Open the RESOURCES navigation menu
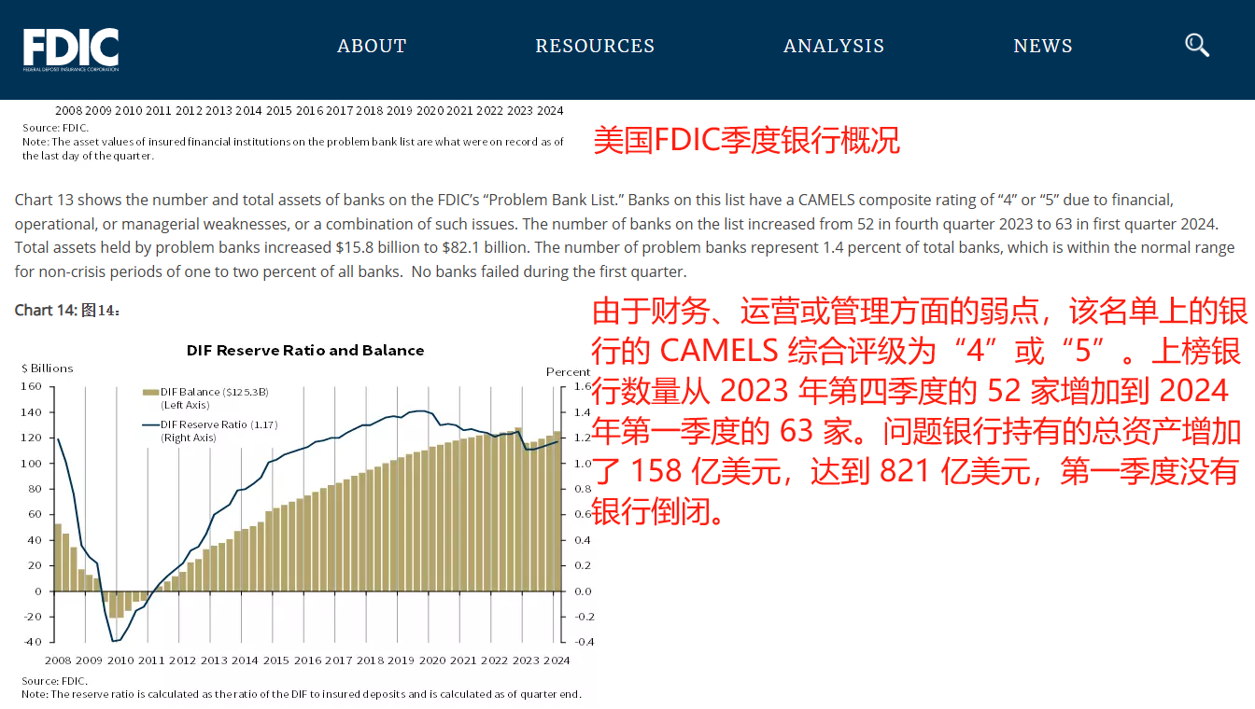This screenshot has height=709, width=1255. click(595, 46)
